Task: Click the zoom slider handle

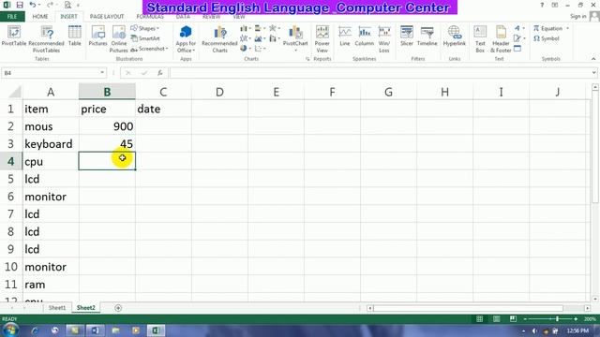Action: [x=557, y=318]
